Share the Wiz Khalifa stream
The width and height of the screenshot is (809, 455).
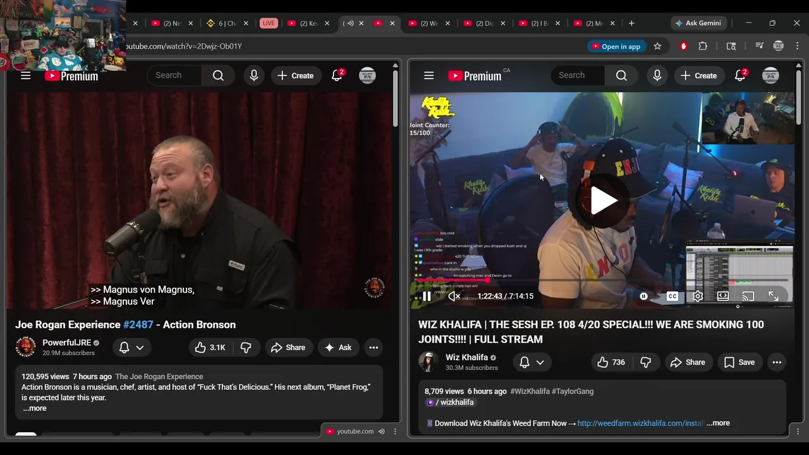(688, 362)
